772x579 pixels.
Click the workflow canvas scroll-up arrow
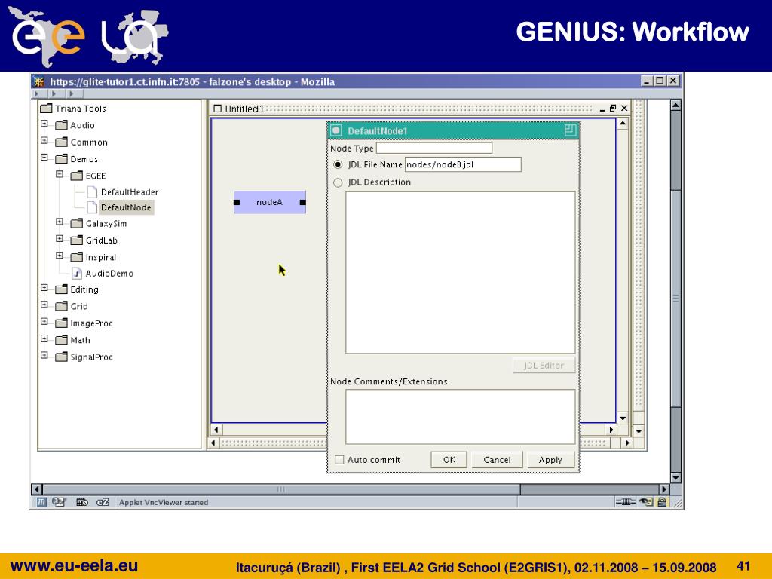[x=623, y=124]
